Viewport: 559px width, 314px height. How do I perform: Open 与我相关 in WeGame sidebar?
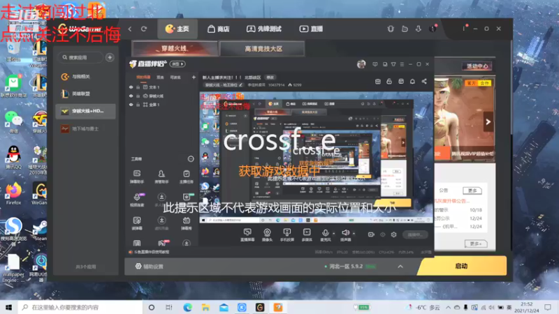85,77
